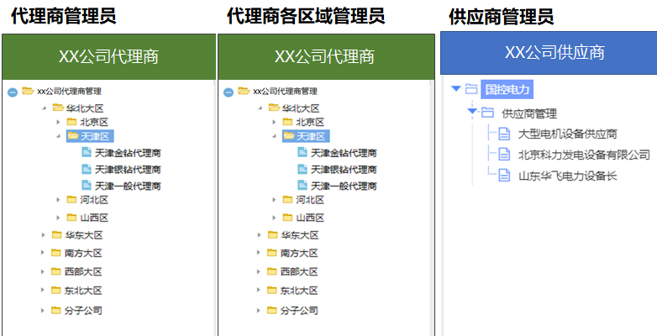Select 天津银钻代理商 in the middle tree
Image resolution: width=657 pixels, height=336 pixels.
(344, 169)
